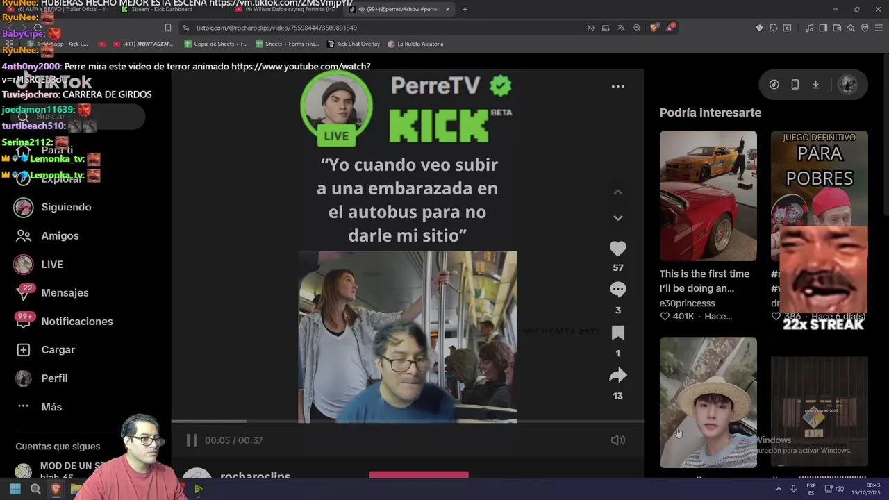Open Siguiendo in the TikTok sidebar

tap(66, 207)
